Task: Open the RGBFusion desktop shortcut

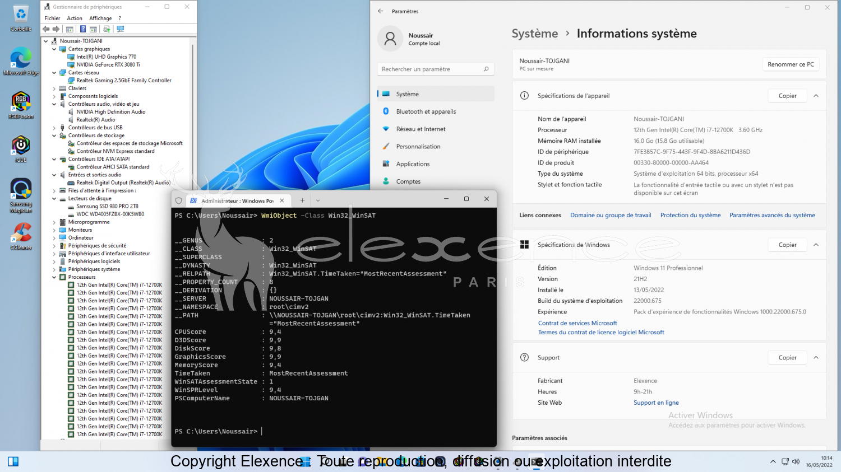Action: (x=21, y=105)
